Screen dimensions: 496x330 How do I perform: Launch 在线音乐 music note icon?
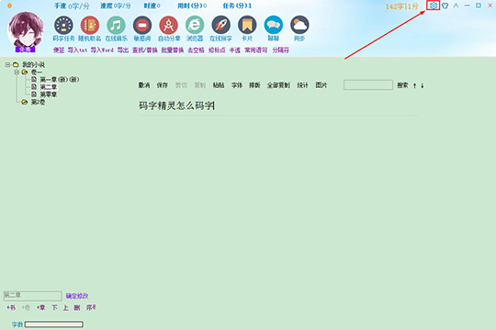point(116,25)
